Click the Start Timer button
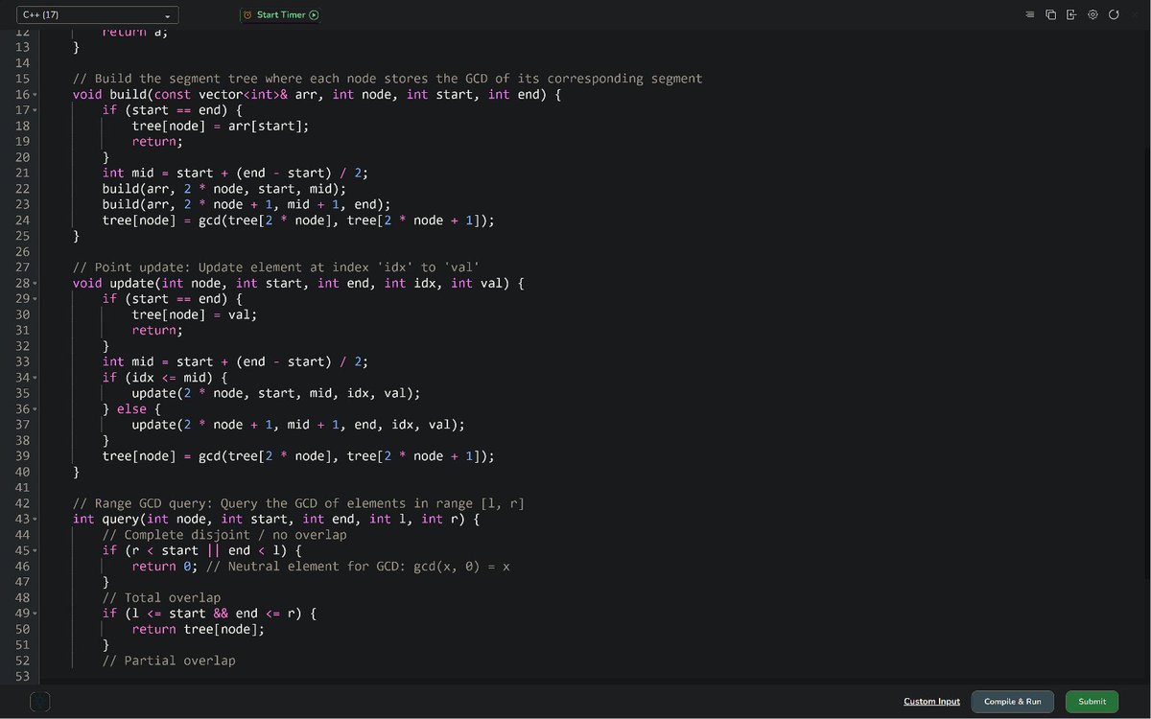The image size is (1151, 719). pos(280,15)
